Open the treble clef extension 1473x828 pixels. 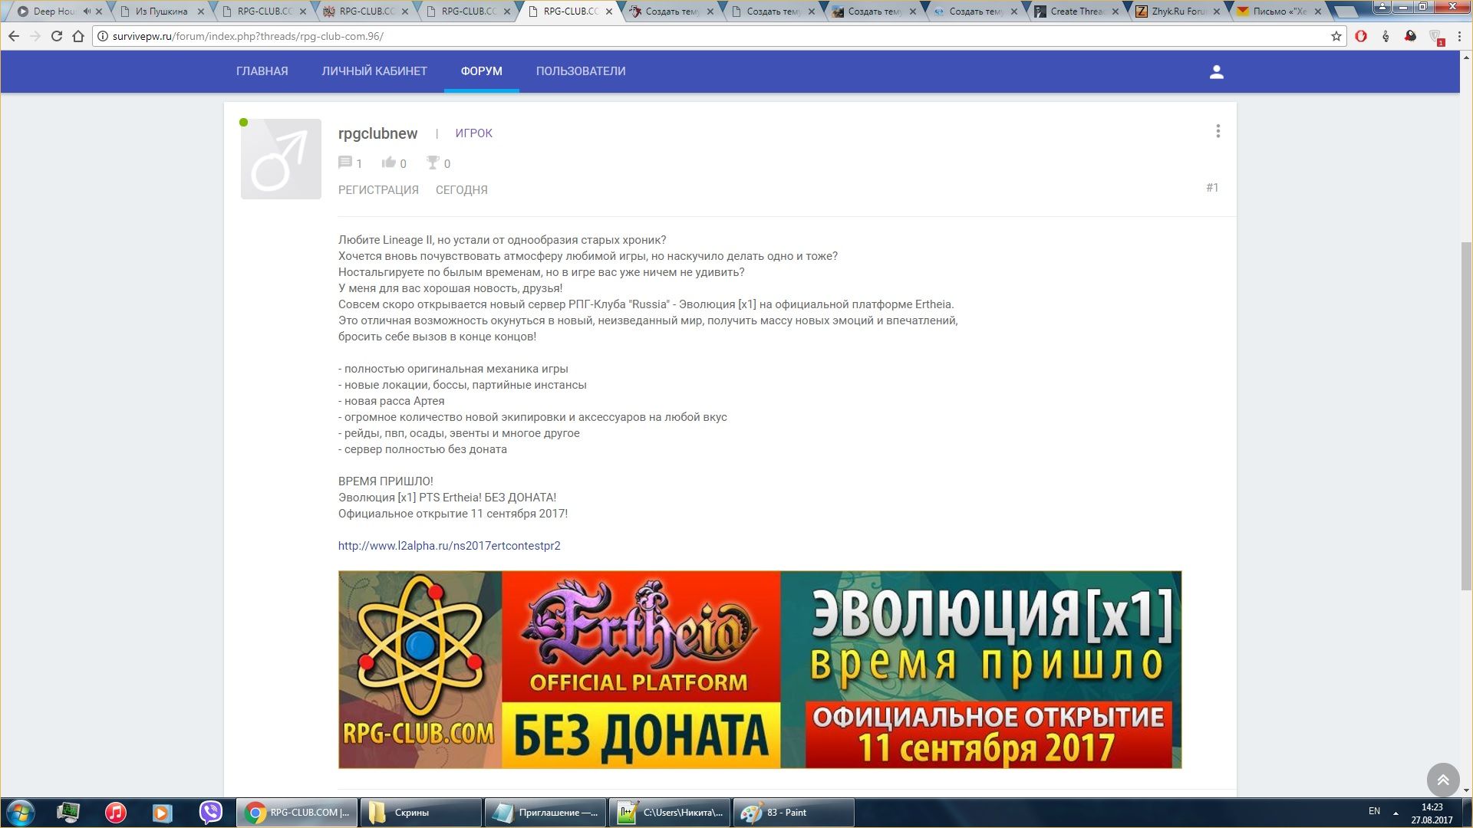pyautogui.click(x=1386, y=36)
